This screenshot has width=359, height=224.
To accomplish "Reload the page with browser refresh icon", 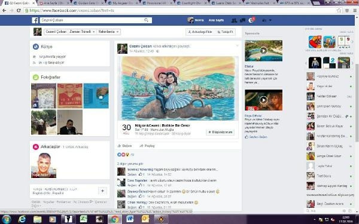I will [19, 11].
